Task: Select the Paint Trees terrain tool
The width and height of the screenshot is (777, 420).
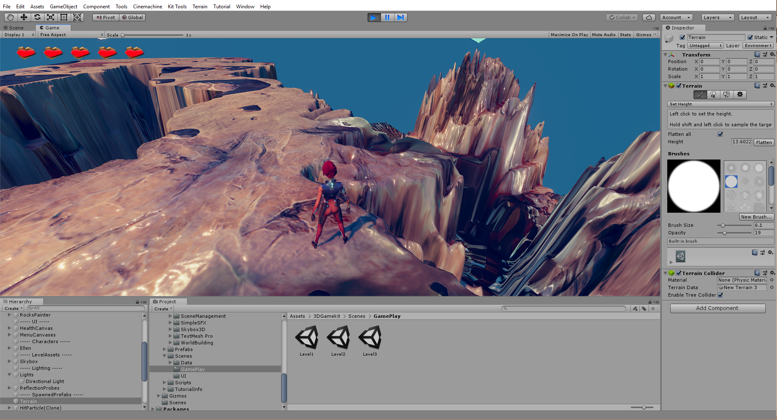Action: [713, 95]
